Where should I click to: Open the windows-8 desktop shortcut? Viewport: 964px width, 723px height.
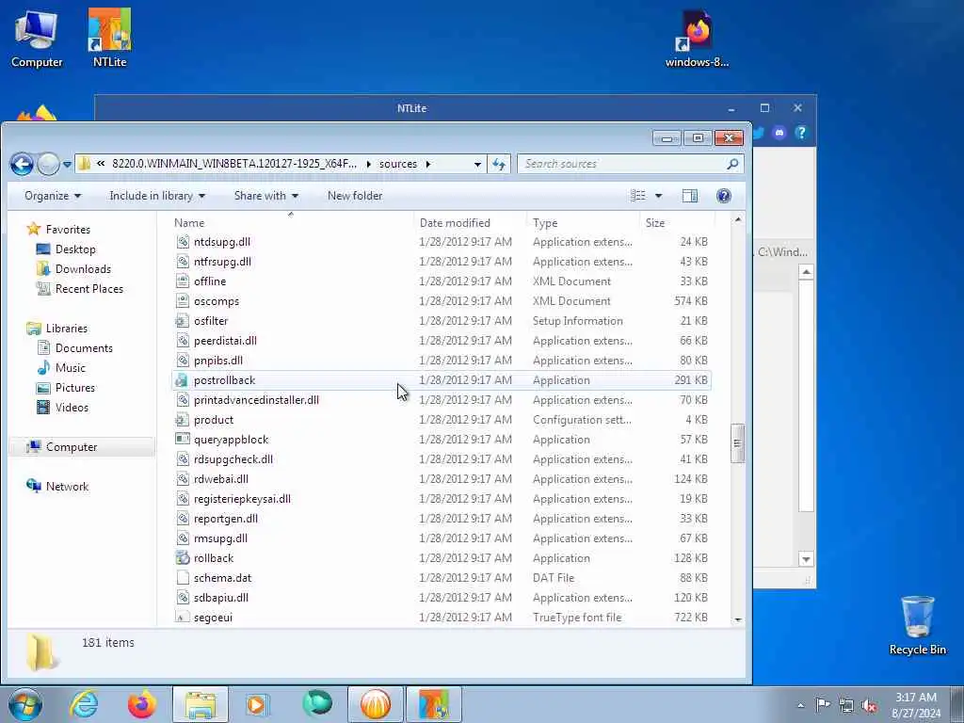click(x=697, y=38)
